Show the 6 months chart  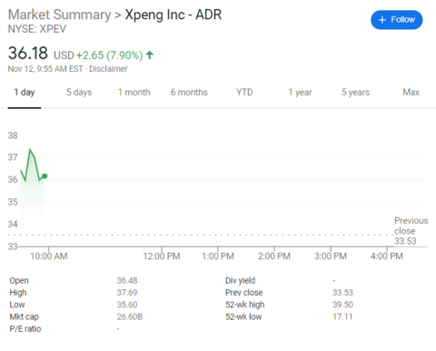click(x=189, y=92)
